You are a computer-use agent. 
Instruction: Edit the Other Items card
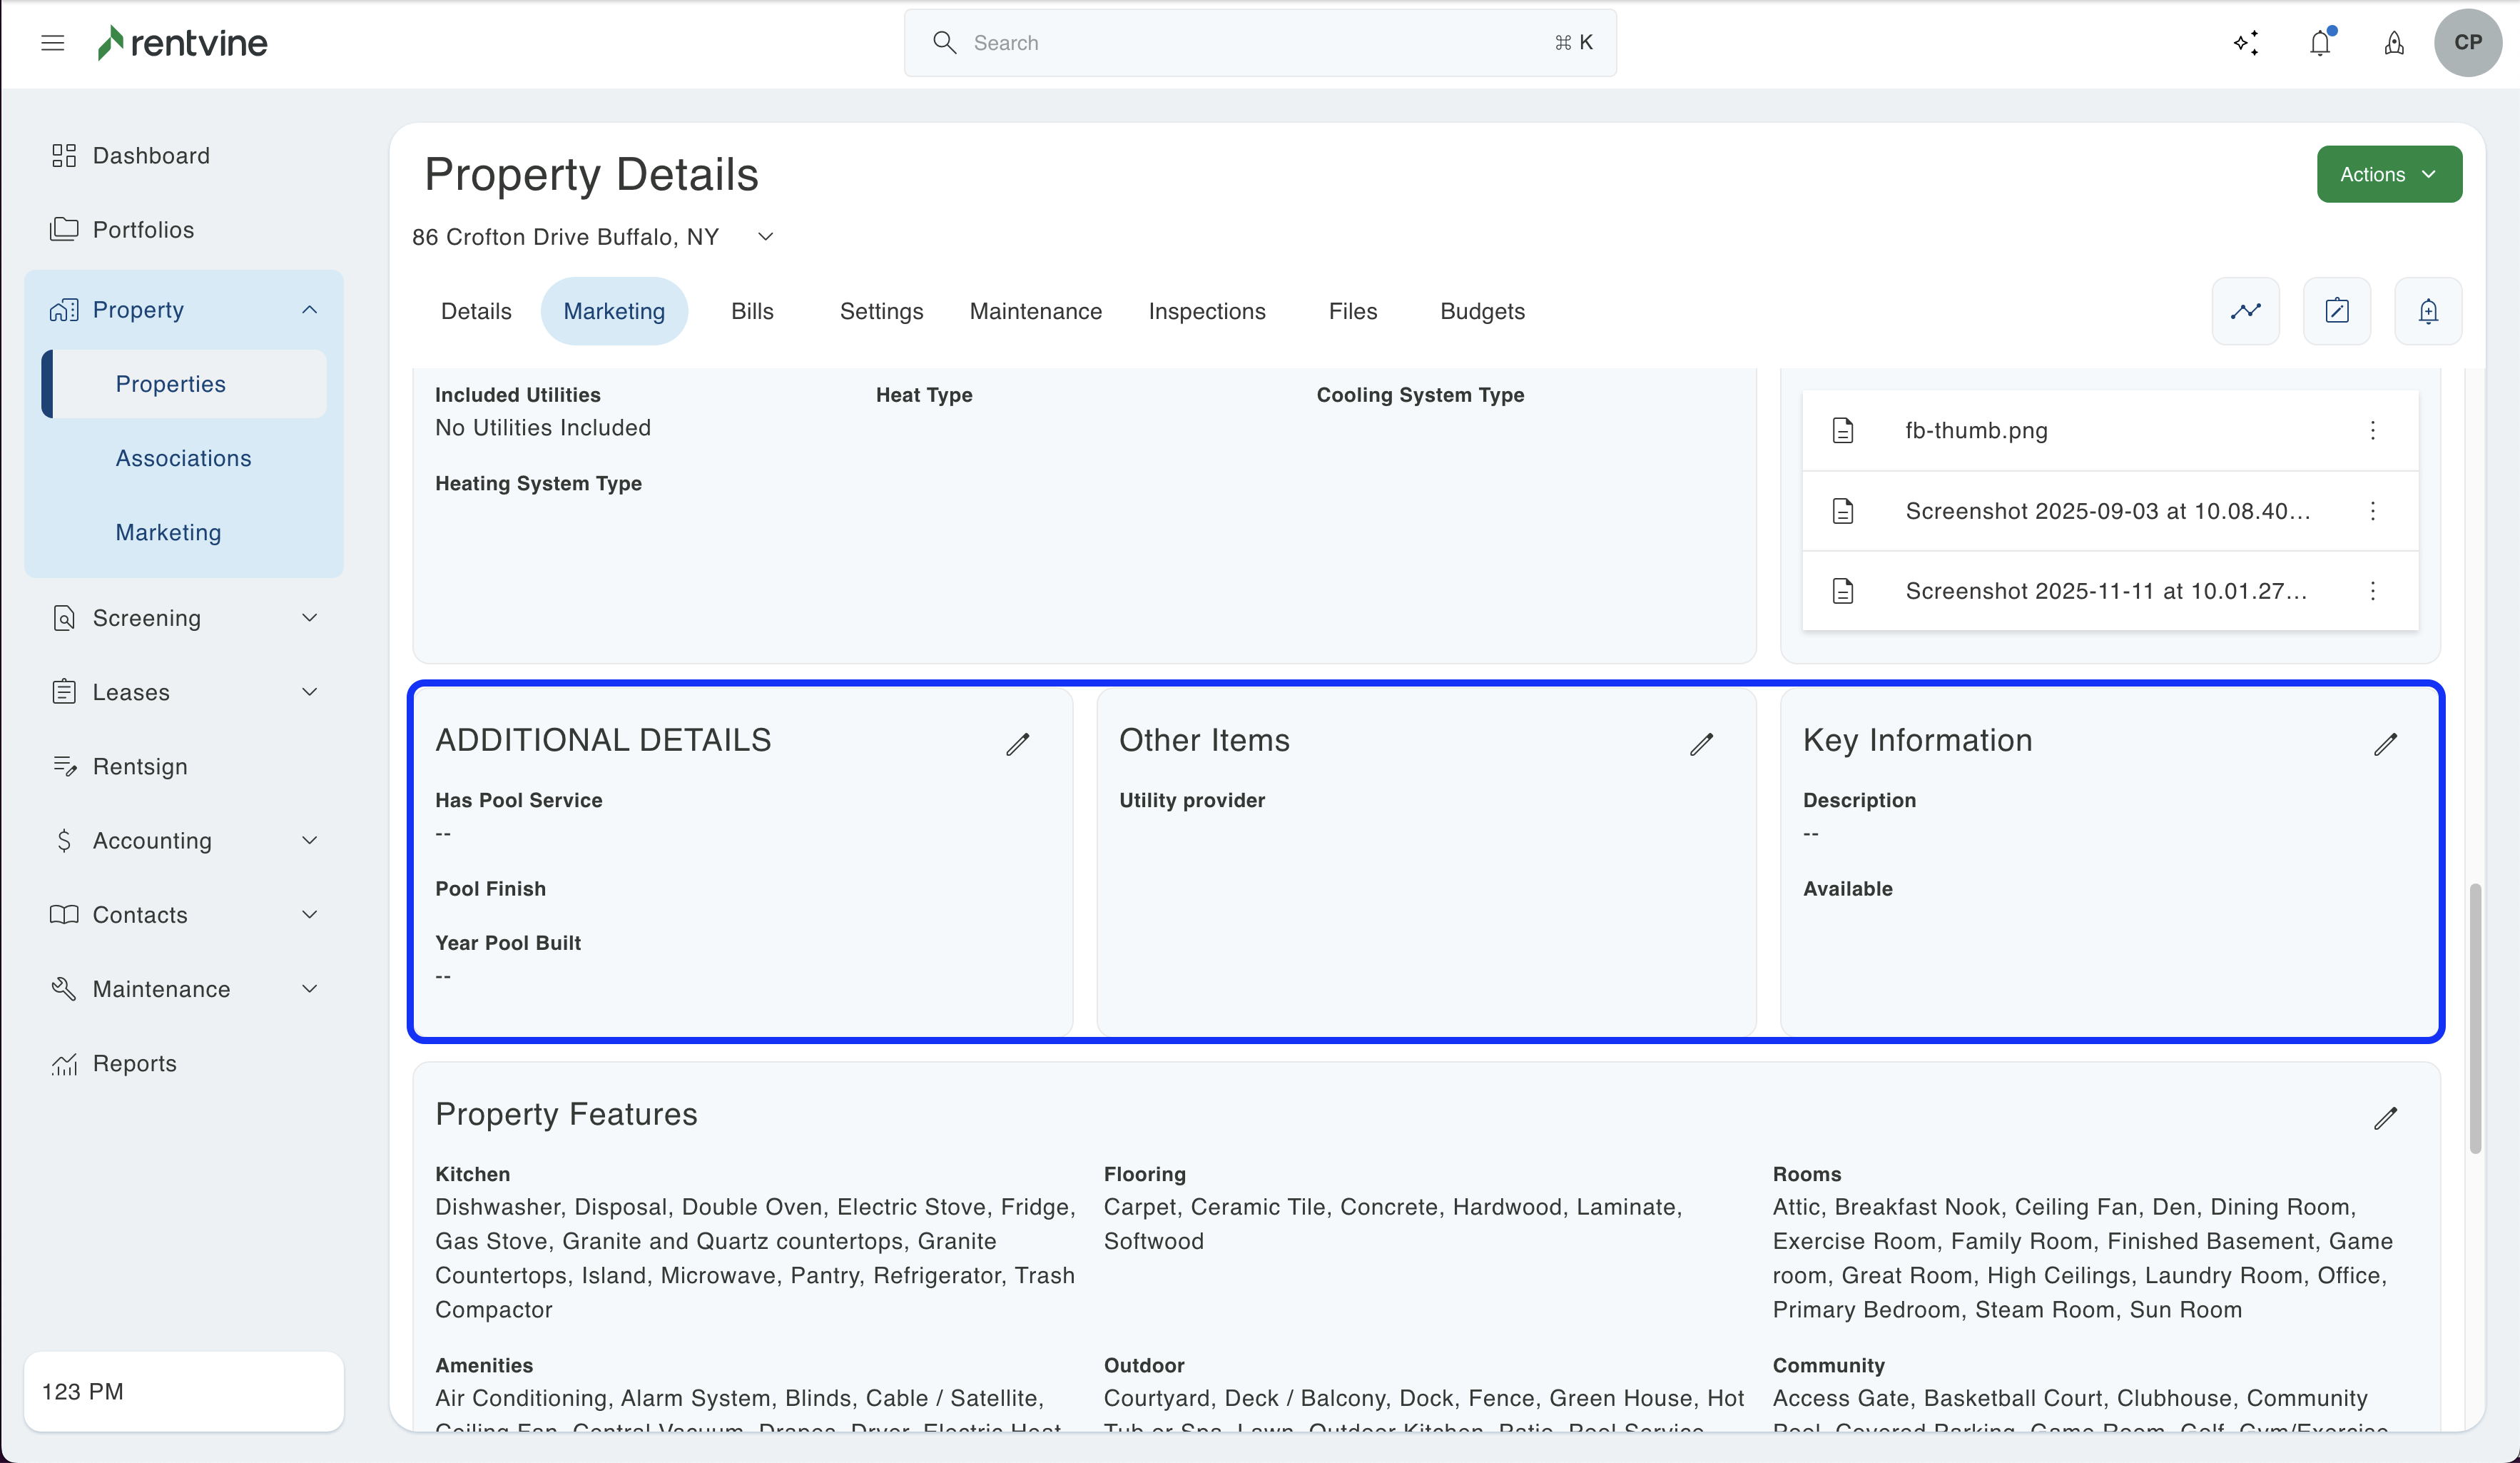point(1702,744)
